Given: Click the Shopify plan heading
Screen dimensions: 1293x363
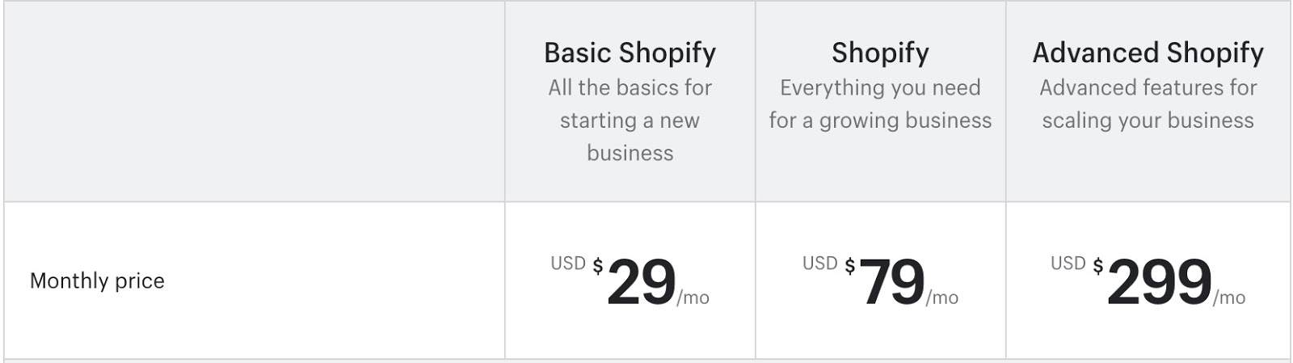Looking at the screenshot, I should coord(880,53).
